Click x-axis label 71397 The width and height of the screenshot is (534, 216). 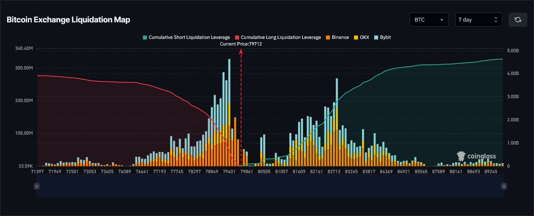(38, 171)
